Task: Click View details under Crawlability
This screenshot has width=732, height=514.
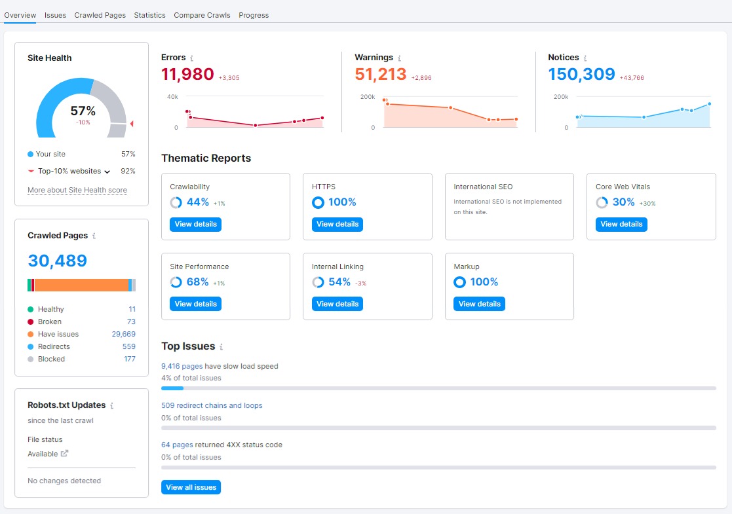Action: [195, 225]
